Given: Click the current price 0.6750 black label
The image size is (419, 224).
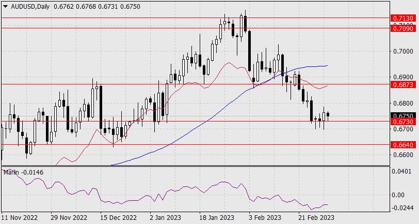Looking at the screenshot, I should point(403,116).
